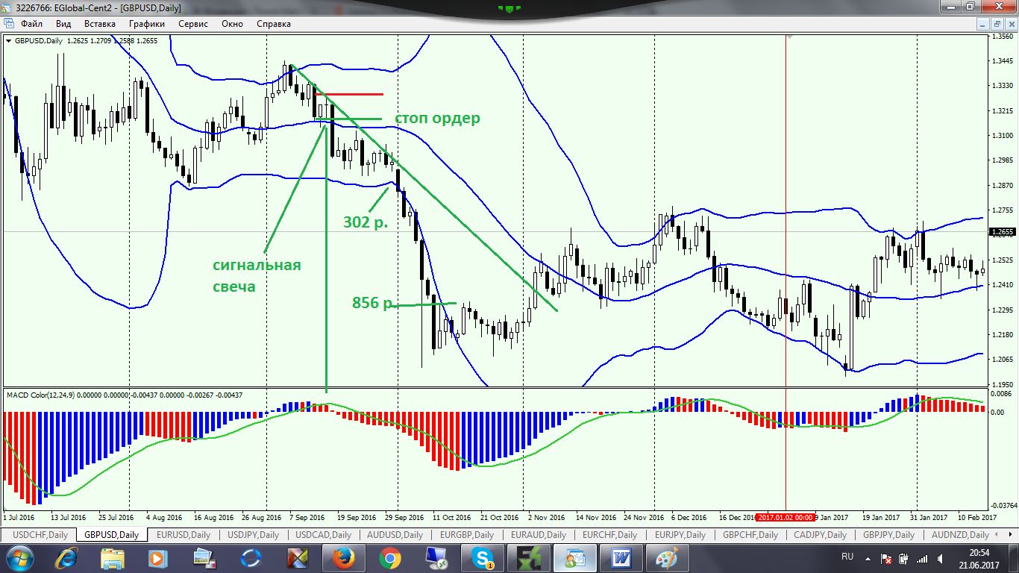This screenshot has height=573, width=1019.
Task: Click the power status tray icon
Action: [903, 557]
